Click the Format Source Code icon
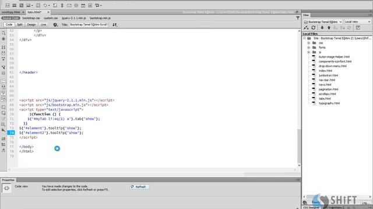 point(3,150)
